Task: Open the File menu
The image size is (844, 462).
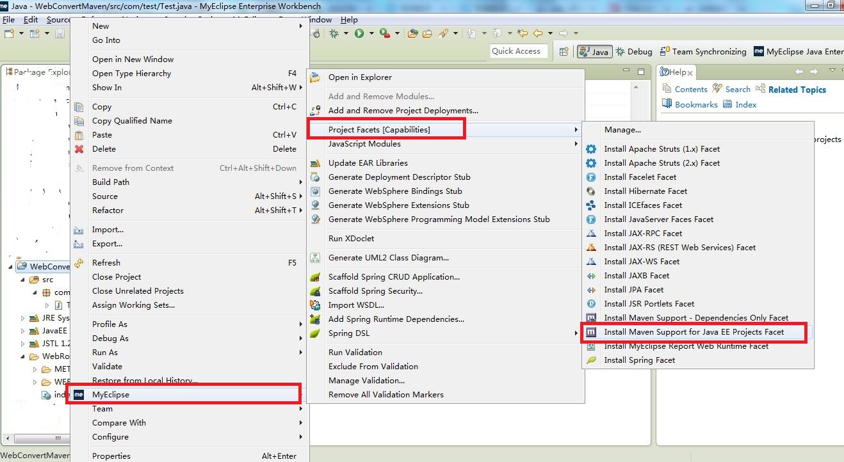Action: [8, 20]
